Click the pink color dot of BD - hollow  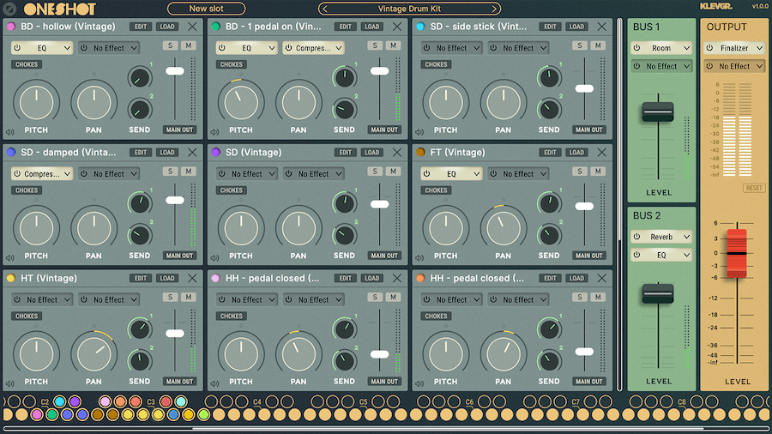11,27
